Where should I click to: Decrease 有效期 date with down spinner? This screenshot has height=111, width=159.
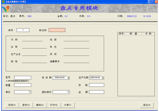point(68,79)
